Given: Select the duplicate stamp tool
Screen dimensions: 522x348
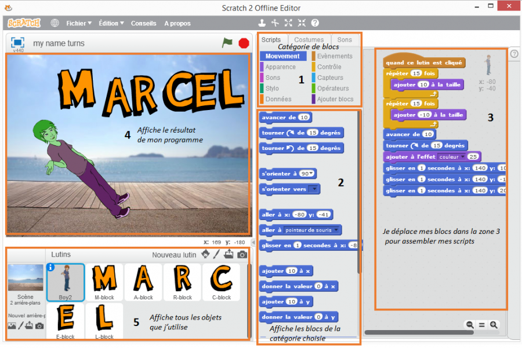Looking at the screenshot, I should click(262, 22).
